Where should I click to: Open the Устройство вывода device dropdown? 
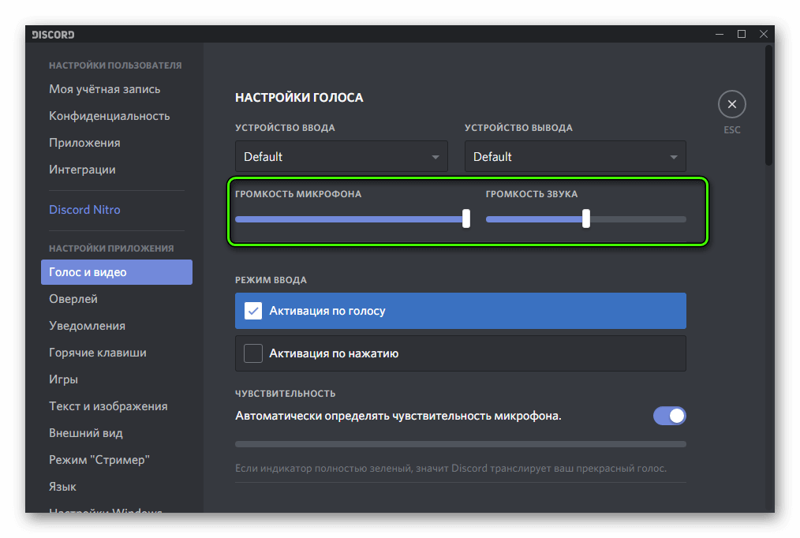574,156
